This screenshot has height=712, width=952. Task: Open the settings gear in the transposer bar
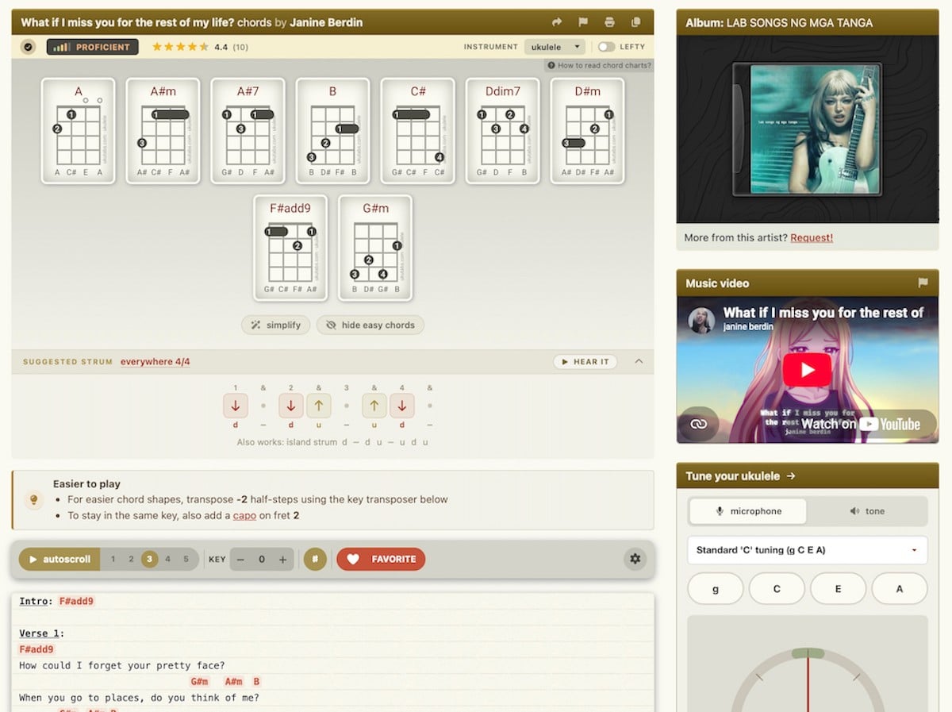point(635,559)
